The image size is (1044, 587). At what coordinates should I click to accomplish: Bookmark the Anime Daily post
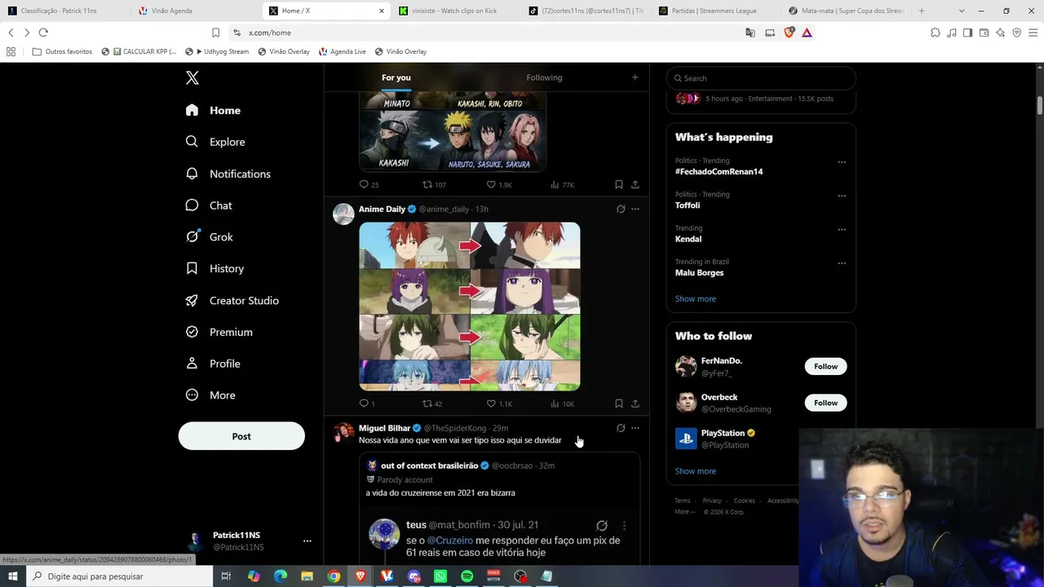619,404
